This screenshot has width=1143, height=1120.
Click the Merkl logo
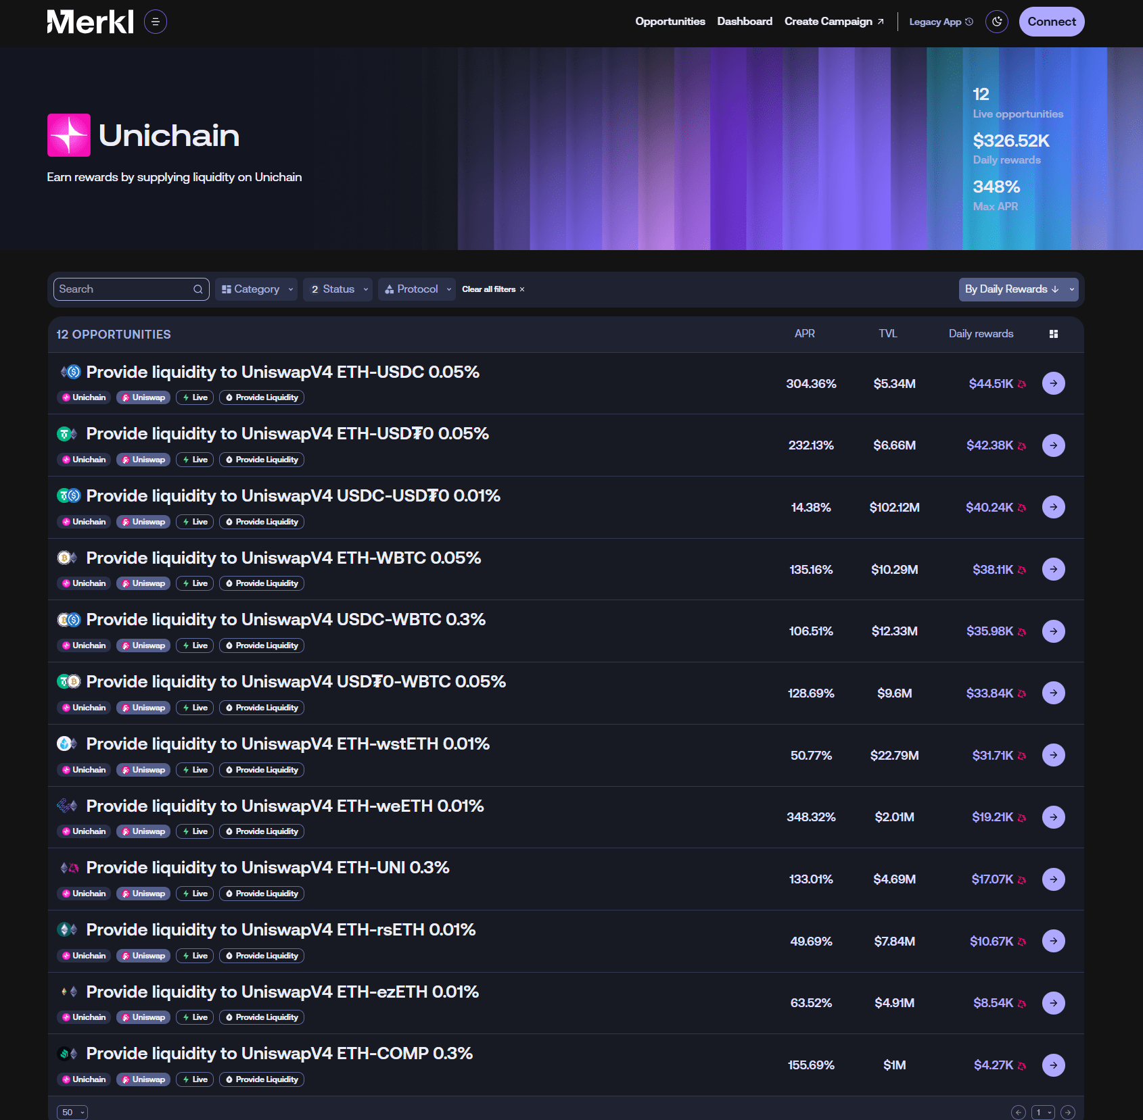click(x=90, y=21)
